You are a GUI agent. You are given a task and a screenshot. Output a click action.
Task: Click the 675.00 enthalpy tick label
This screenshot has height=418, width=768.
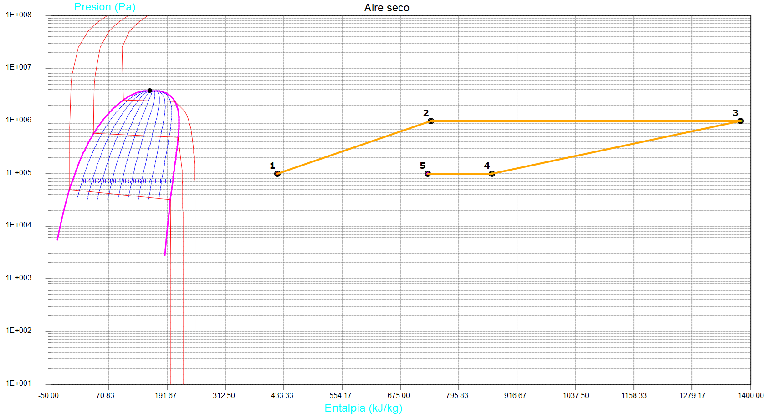399,396
